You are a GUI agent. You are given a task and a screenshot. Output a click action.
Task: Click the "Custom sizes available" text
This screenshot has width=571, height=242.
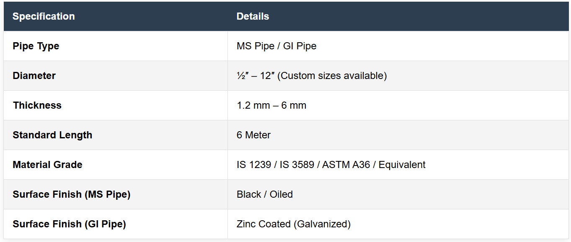pos(332,76)
